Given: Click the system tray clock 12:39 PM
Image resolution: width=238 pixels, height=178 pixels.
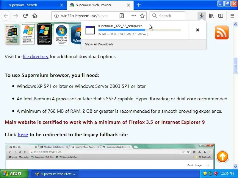Looking at the screenshot, I should coord(227,174).
